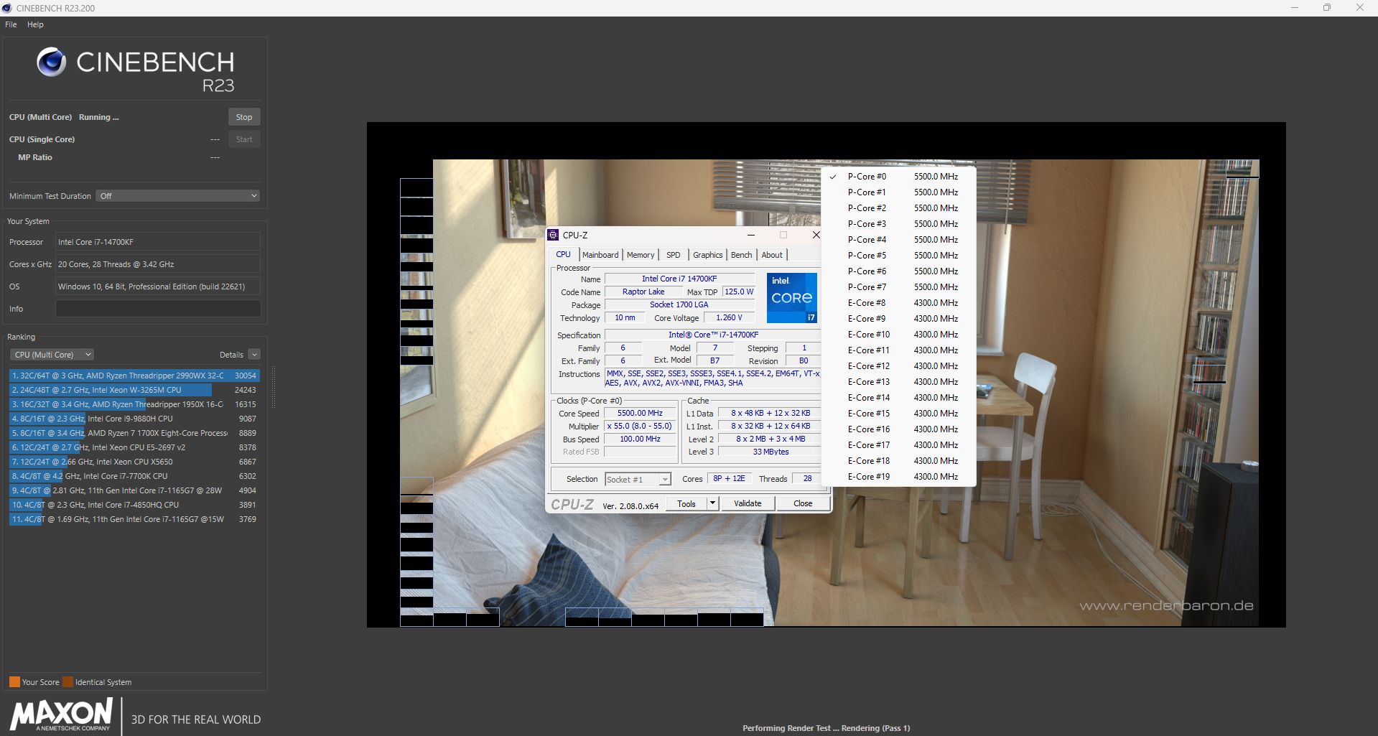Click the Max TDP 125.0 W value
Image resolution: width=1378 pixels, height=736 pixels.
[x=738, y=292]
